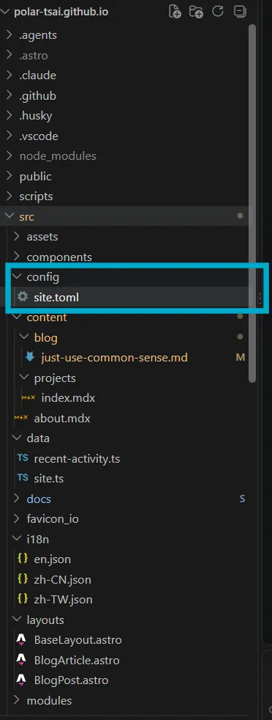Screen dimensions: 272x720
Task: Click the Astro icon of BlogArticle.astro
Action: click(x=21, y=660)
